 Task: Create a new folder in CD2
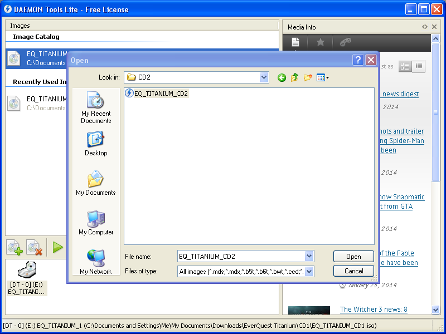coord(308,77)
